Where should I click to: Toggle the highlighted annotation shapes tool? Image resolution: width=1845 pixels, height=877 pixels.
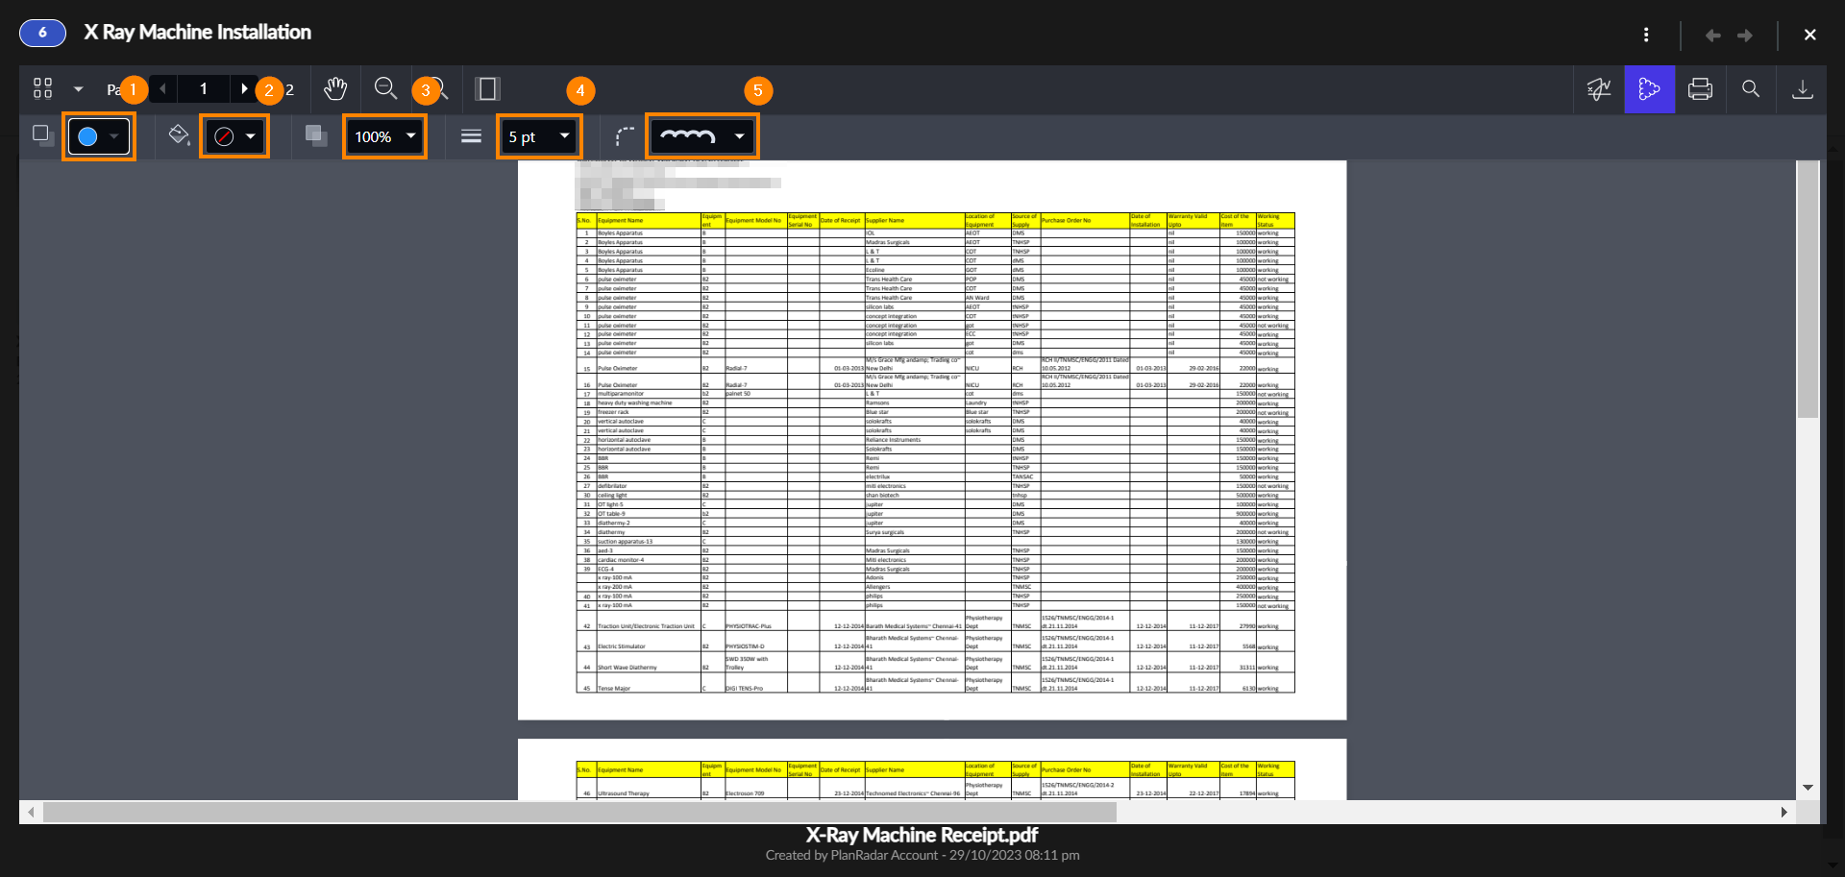click(1649, 89)
